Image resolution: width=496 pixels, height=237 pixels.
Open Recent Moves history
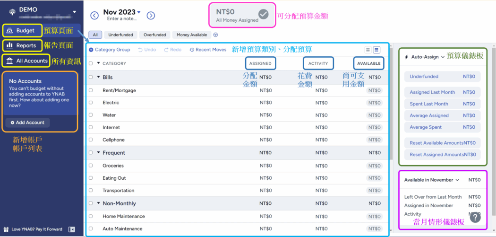click(208, 50)
